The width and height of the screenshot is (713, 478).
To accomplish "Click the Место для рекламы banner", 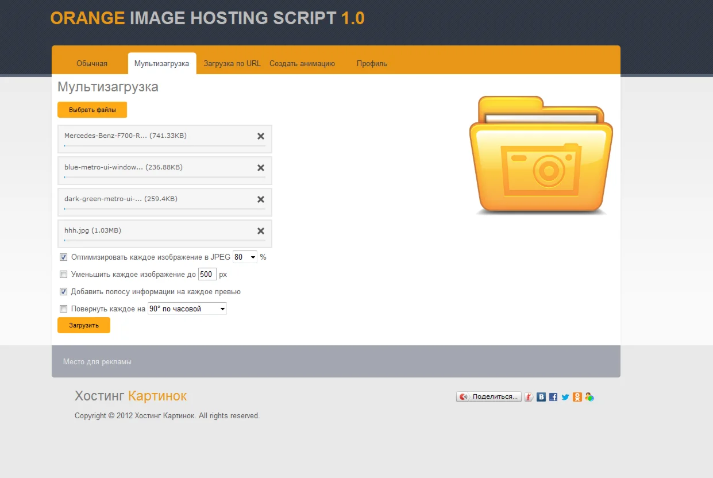I will (336, 361).
